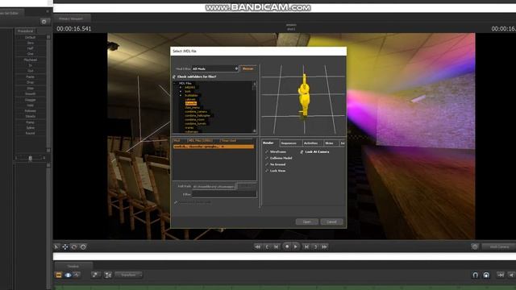Switch to the Graph Editor mode icon

tap(77, 275)
